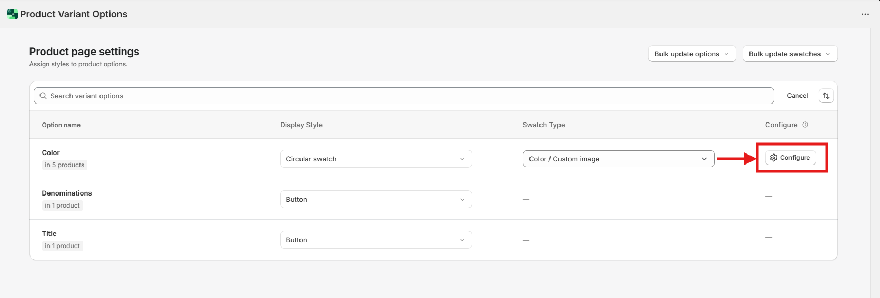
Task: Click the "in 1 product" badge under Denominations
Action: [x=62, y=205]
